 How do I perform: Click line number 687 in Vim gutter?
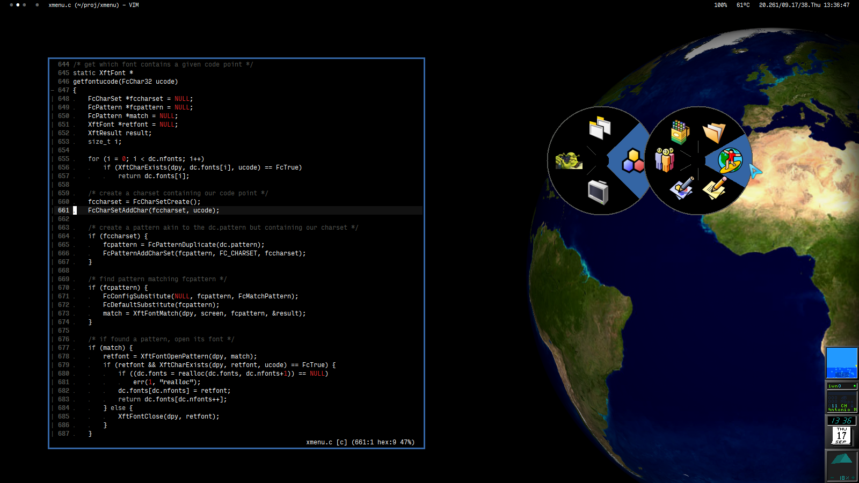(x=63, y=434)
